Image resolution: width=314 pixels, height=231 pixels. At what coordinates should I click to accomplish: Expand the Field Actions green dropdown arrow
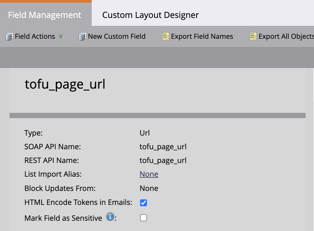[x=61, y=36]
